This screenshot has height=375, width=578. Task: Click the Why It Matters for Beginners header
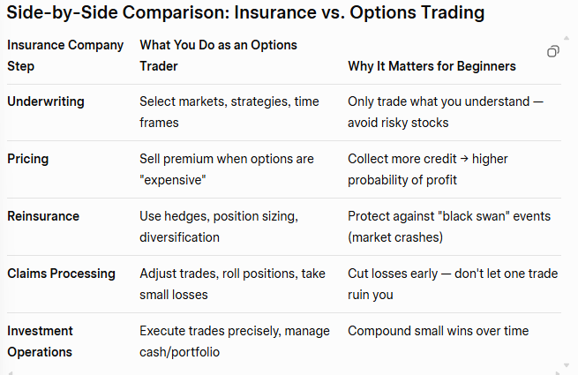coord(432,66)
